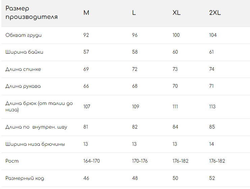This screenshot has height=189, width=250.
Task: Select the chest girth value 104 for 2XL
Action: coord(213,35)
